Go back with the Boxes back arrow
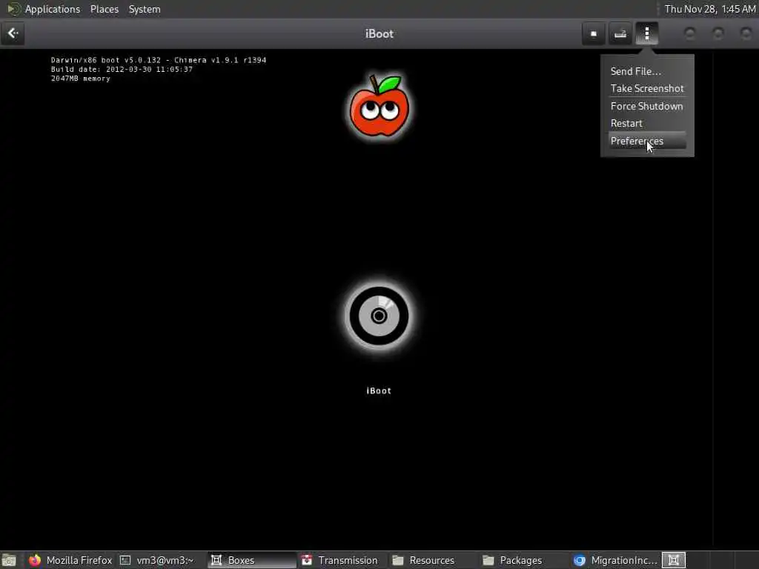 click(x=13, y=33)
